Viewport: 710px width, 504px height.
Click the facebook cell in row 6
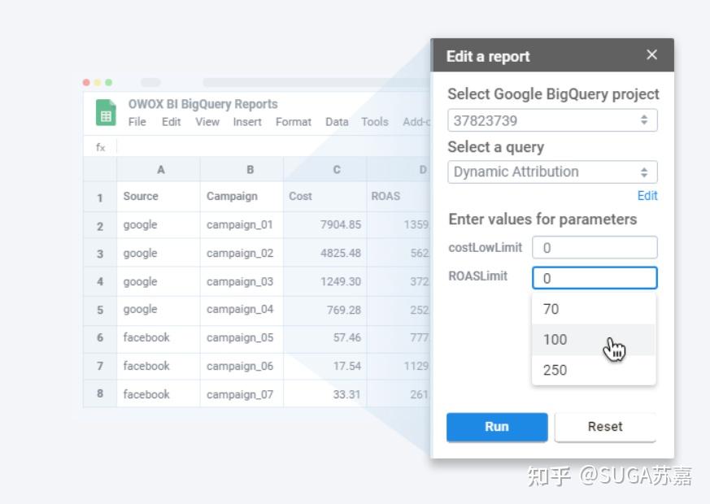(x=159, y=337)
